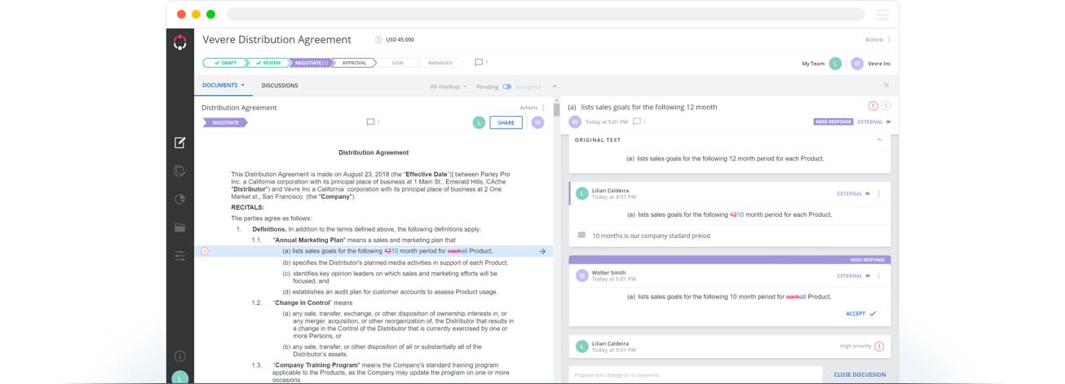Click clause (b) specifies planned media activities
This screenshot has height=384, width=1065.
point(396,263)
